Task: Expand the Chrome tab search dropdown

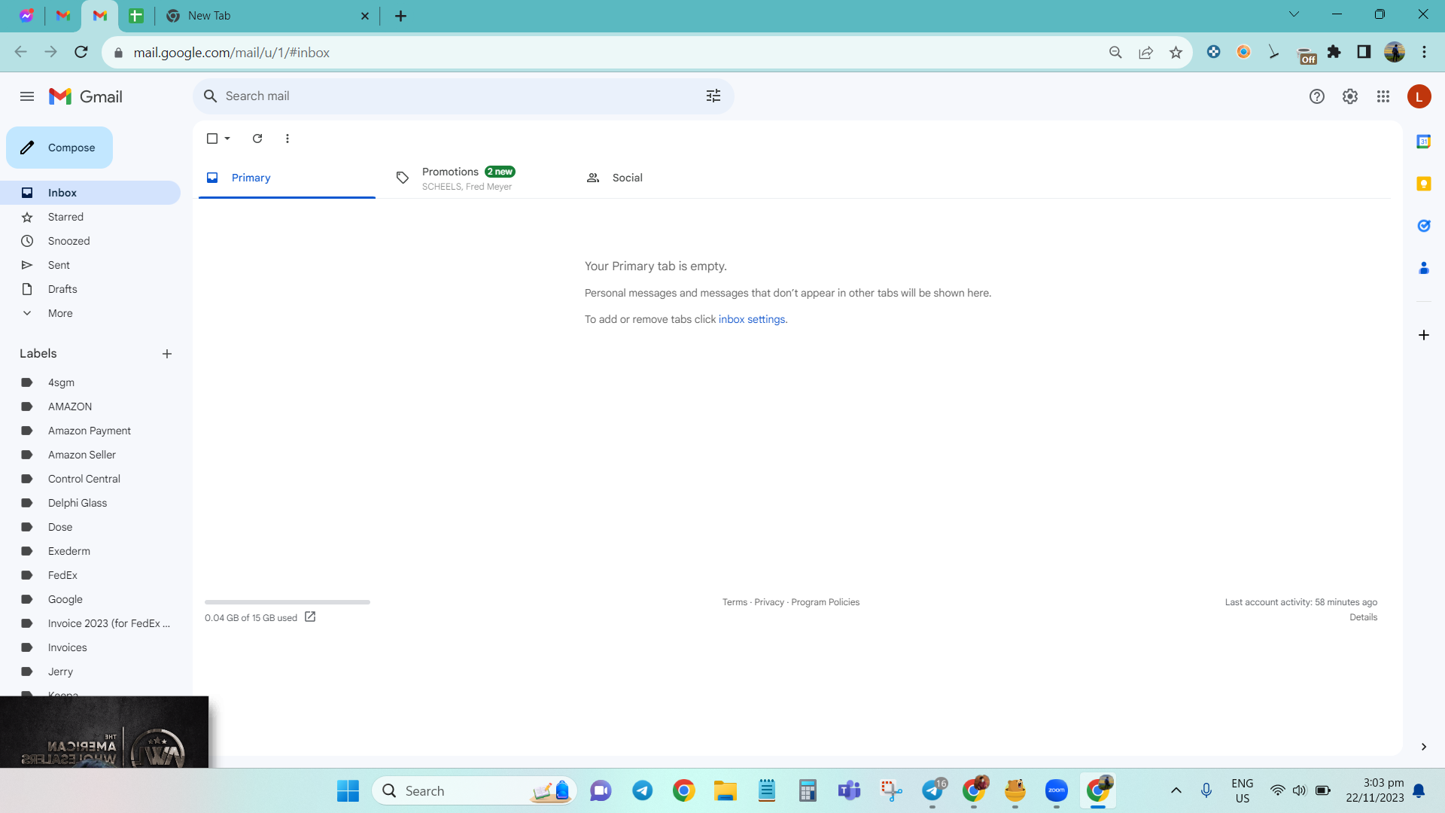Action: pyautogui.click(x=1294, y=14)
